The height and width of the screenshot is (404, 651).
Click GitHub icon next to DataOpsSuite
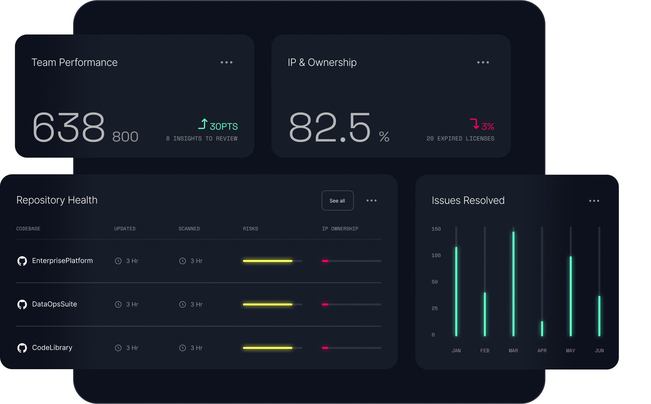22,305
